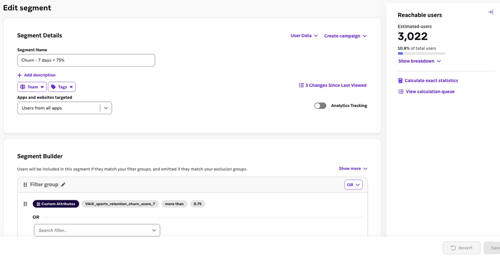This screenshot has height=257, width=500.
Task: Expand Show breakdown under estimated users
Action: tap(419, 61)
